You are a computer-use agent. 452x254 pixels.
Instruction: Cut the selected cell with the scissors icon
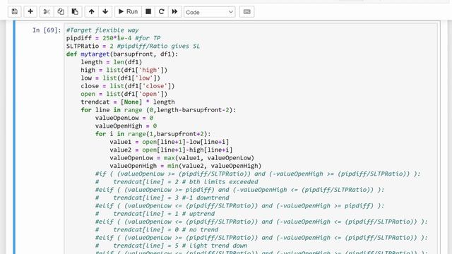(x=47, y=12)
